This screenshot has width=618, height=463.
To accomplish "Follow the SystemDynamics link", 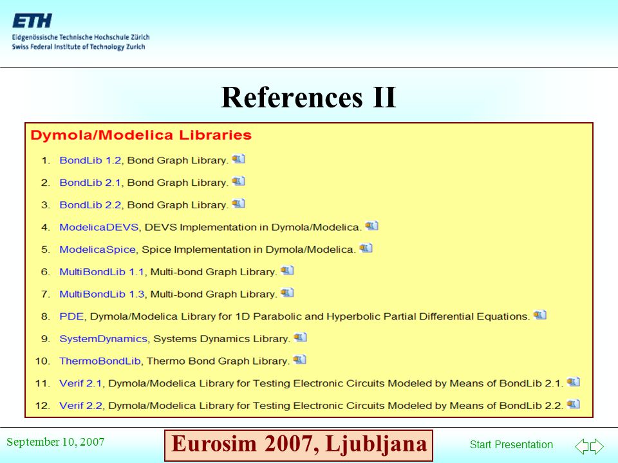I will coord(103,339).
